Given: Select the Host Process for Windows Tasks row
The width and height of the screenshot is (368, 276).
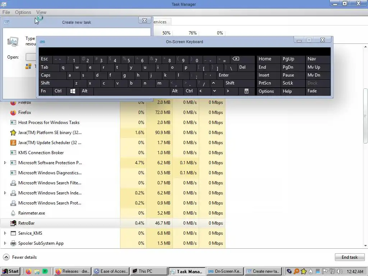Looking at the screenshot, I should tap(112, 123).
